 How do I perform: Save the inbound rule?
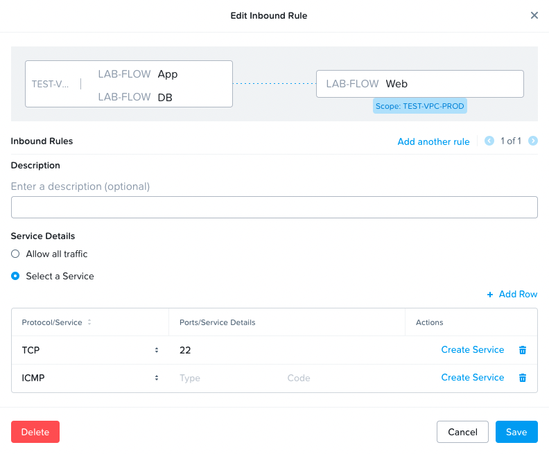(x=516, y=432)
